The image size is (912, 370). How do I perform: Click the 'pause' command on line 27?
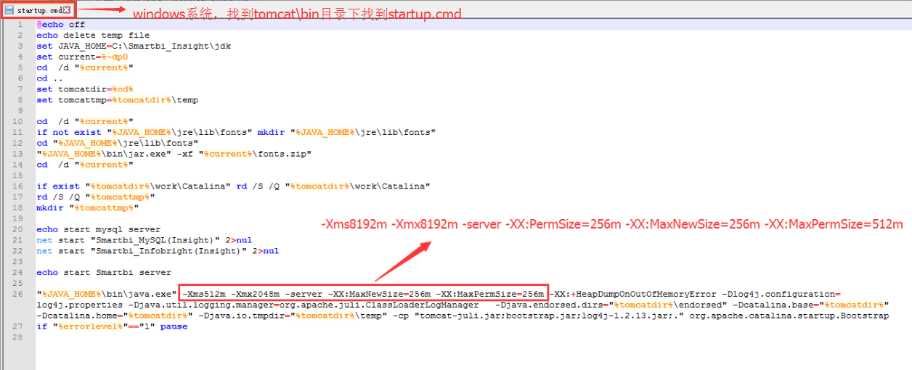(174, 326)
